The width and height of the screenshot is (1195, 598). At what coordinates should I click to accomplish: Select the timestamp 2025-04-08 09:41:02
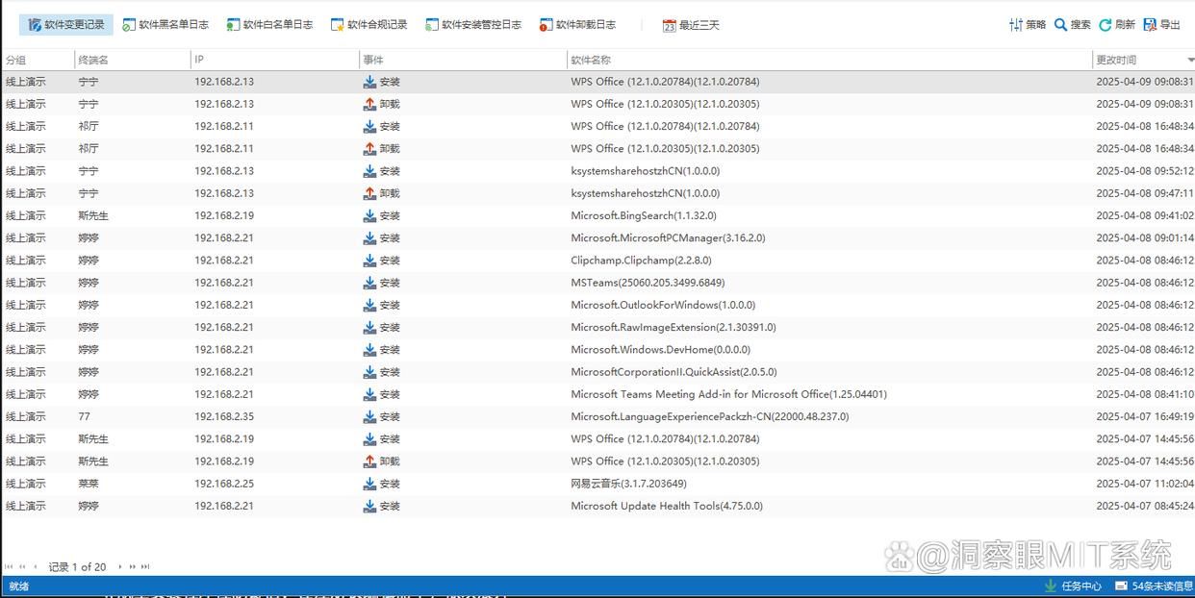click(x=1145, y=216)
